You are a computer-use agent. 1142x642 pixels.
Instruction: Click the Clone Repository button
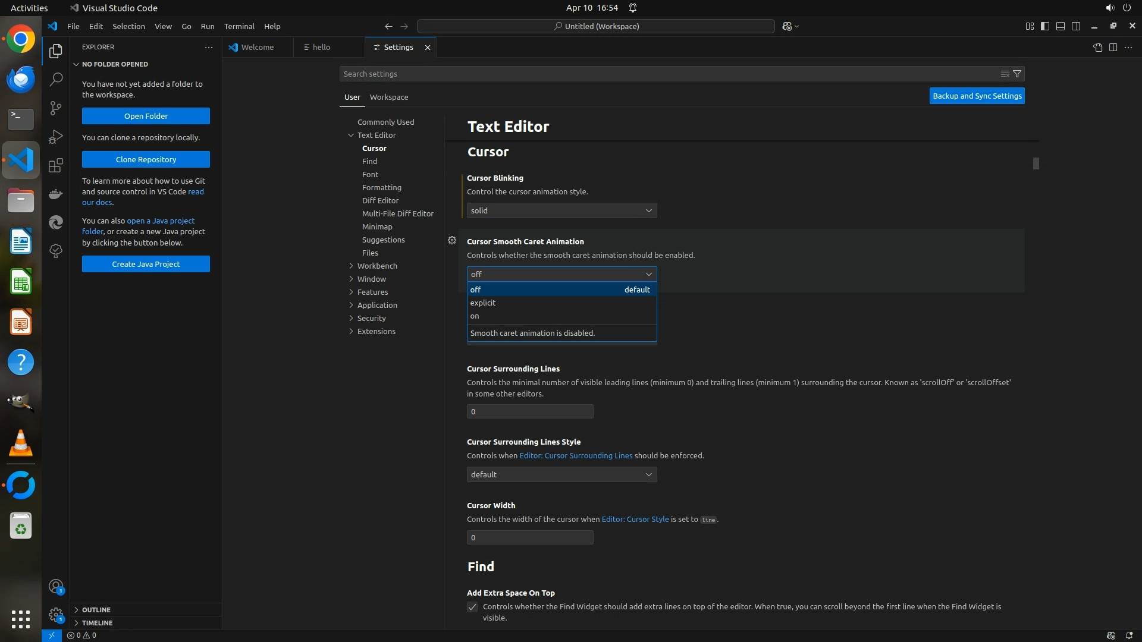tap(146, 159)
